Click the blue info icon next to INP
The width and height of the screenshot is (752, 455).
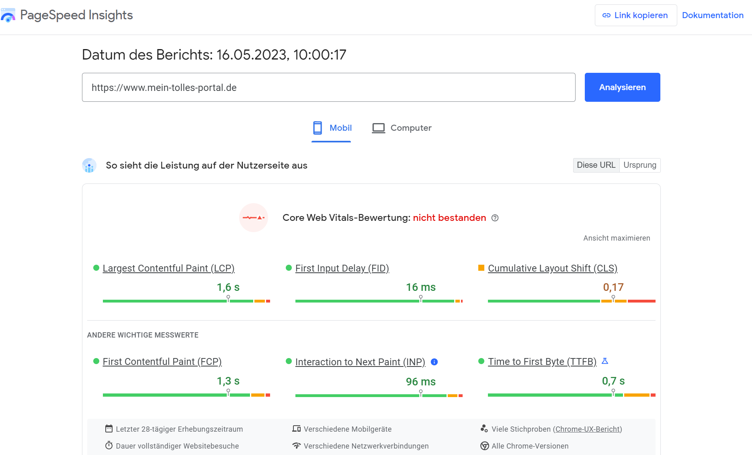pyautogui.click(x=434, y=362)
